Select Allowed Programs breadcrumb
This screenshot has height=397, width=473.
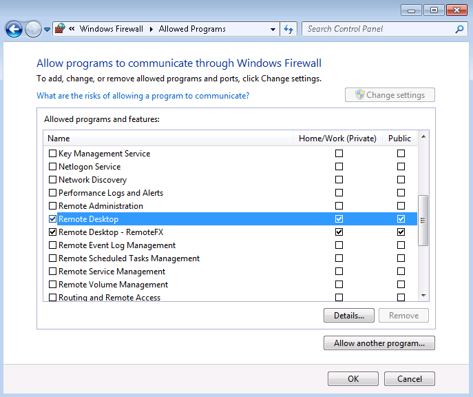192,29
